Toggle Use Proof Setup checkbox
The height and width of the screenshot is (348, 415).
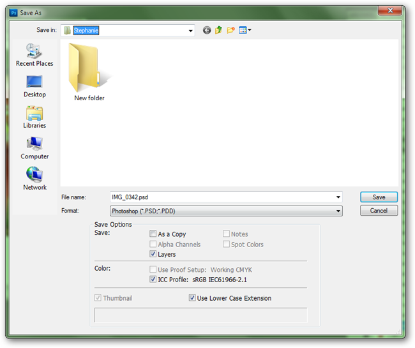(153, 269)
